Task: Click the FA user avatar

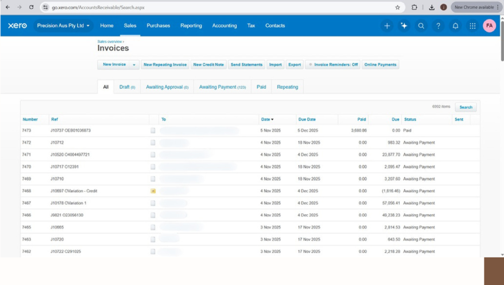Action: tap(489, 26)
